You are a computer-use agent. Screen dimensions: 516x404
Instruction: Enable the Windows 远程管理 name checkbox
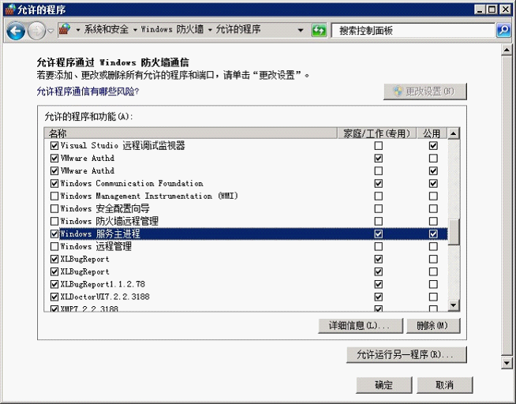(54, 247)
